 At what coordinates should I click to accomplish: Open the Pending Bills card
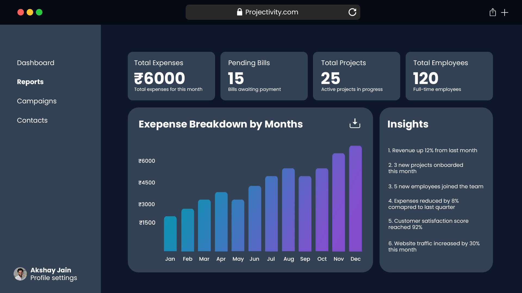click(x=264, y=76)
